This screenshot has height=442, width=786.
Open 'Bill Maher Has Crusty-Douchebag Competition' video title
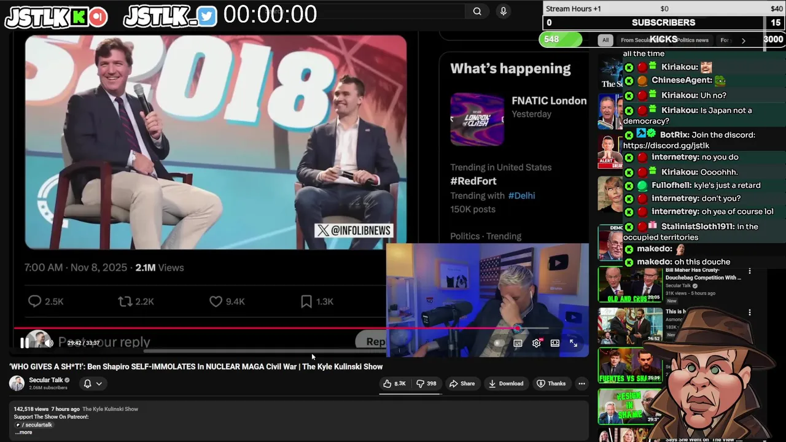[703, 274]
